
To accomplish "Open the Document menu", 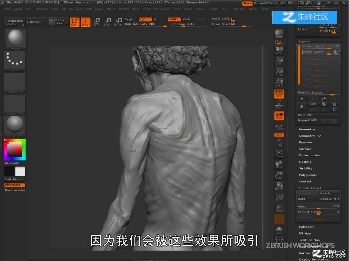I will click(42, 9).
